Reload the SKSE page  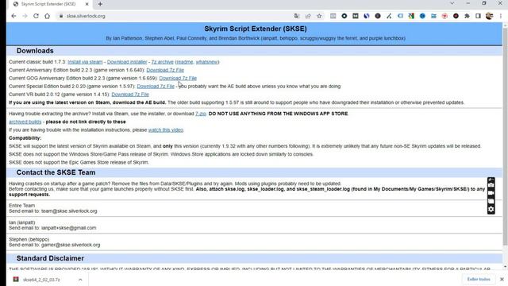(x=36, y=16)
